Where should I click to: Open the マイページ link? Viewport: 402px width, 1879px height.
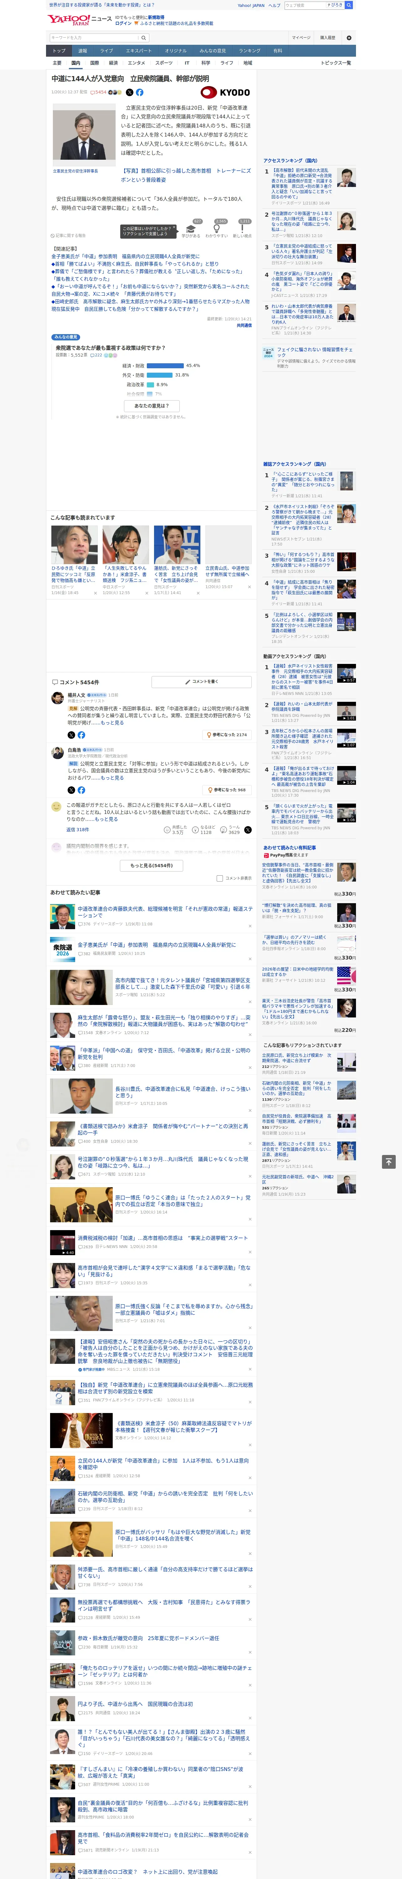coord(301,38)
